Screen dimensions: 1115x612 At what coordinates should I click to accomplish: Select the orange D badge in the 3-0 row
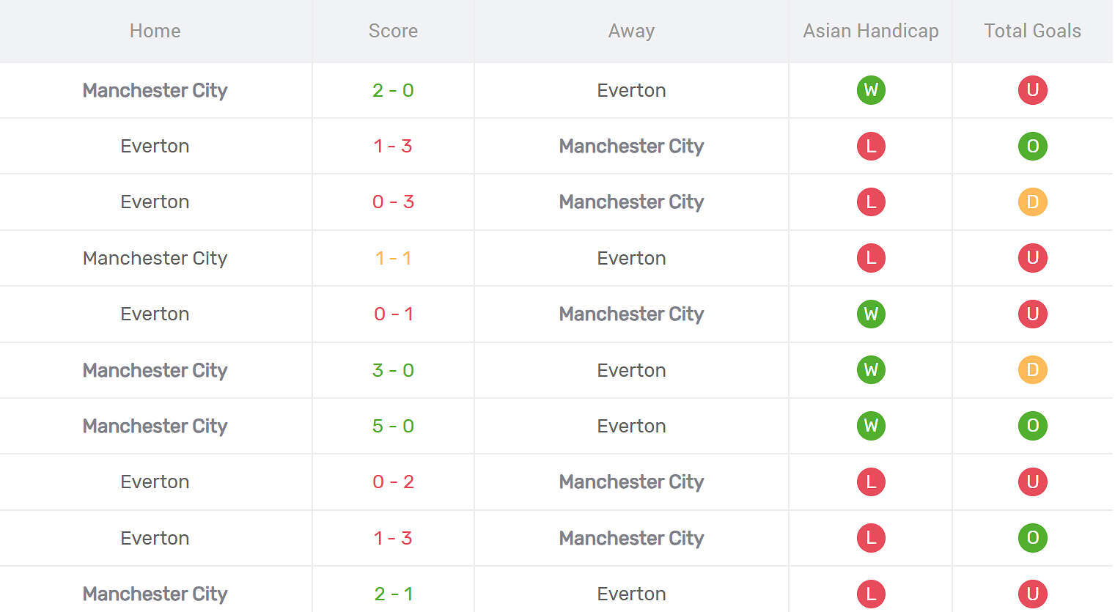pos(1032,370)
